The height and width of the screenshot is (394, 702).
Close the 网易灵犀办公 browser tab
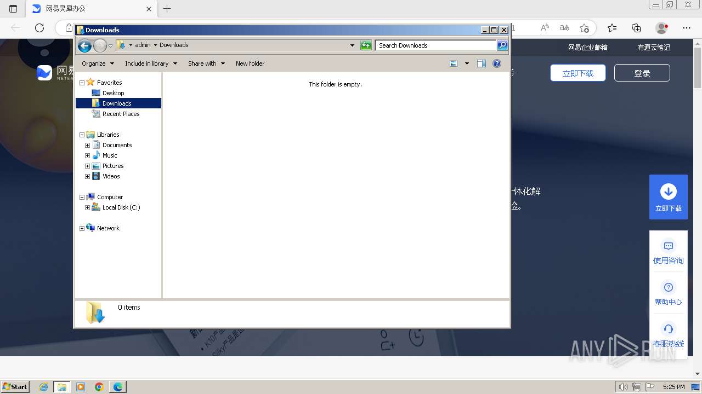pos(149,9)
